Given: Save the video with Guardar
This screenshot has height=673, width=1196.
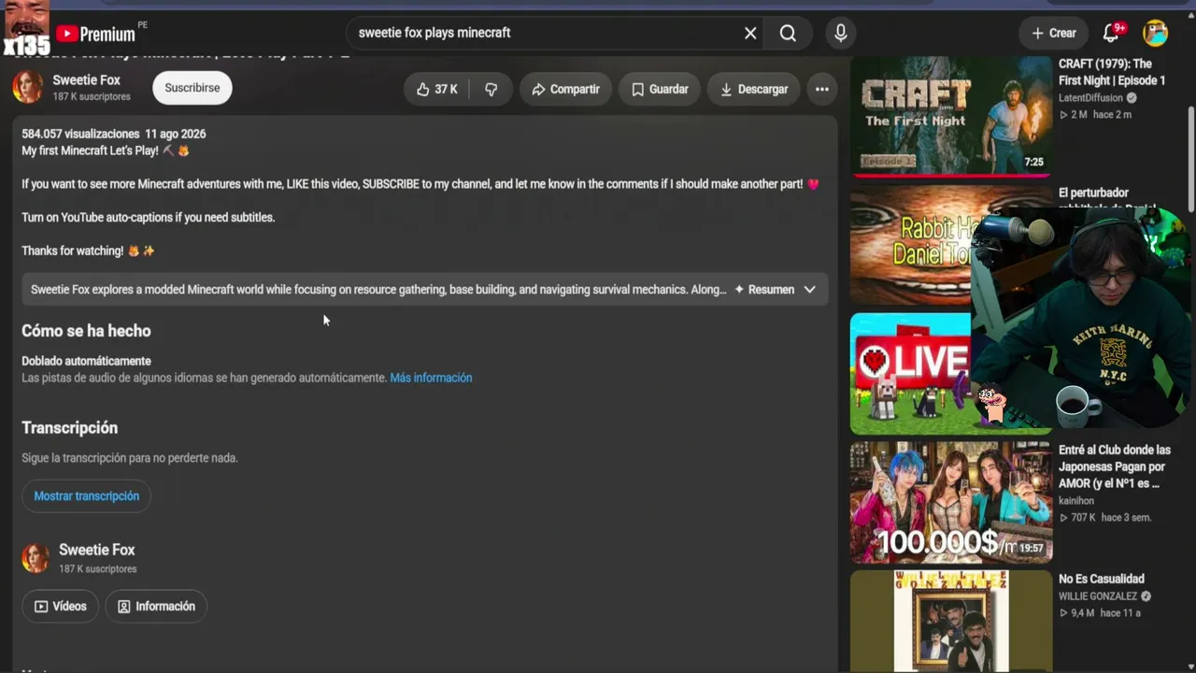Looking at the screenshot, I should pos(660,89).
